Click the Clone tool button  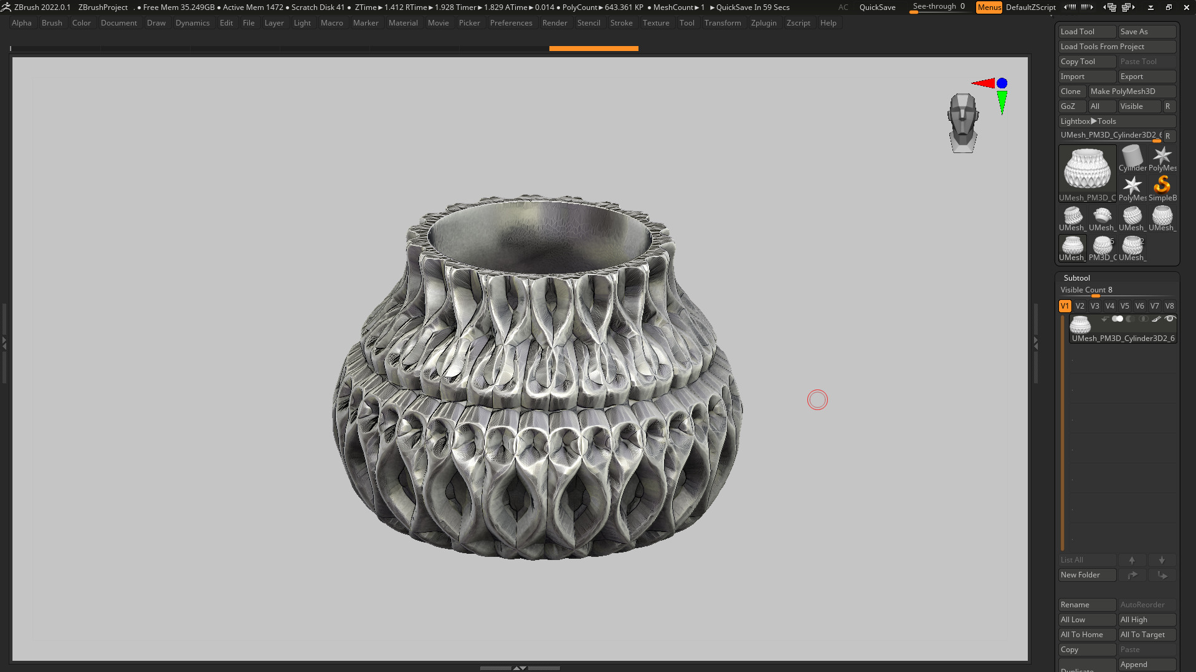click(x=1072, y=91)
